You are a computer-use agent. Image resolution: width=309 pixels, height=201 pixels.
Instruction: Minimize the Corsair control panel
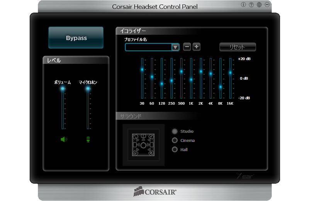(267, 5)
